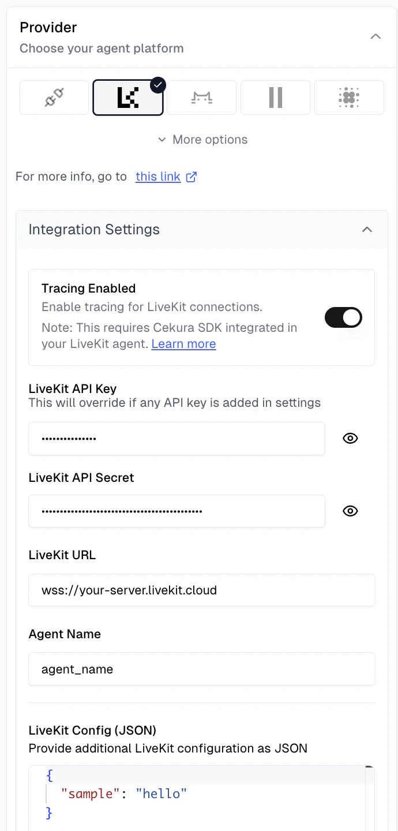The width and height of the screenshot is (398, 831).
Task: Collapse the Integration Settings panel
Action: [x=367, y=229]
